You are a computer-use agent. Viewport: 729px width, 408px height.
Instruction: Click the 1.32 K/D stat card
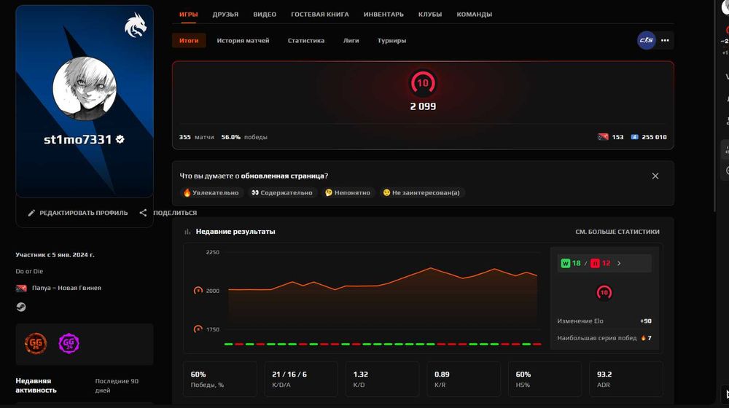tap(382, 379)
